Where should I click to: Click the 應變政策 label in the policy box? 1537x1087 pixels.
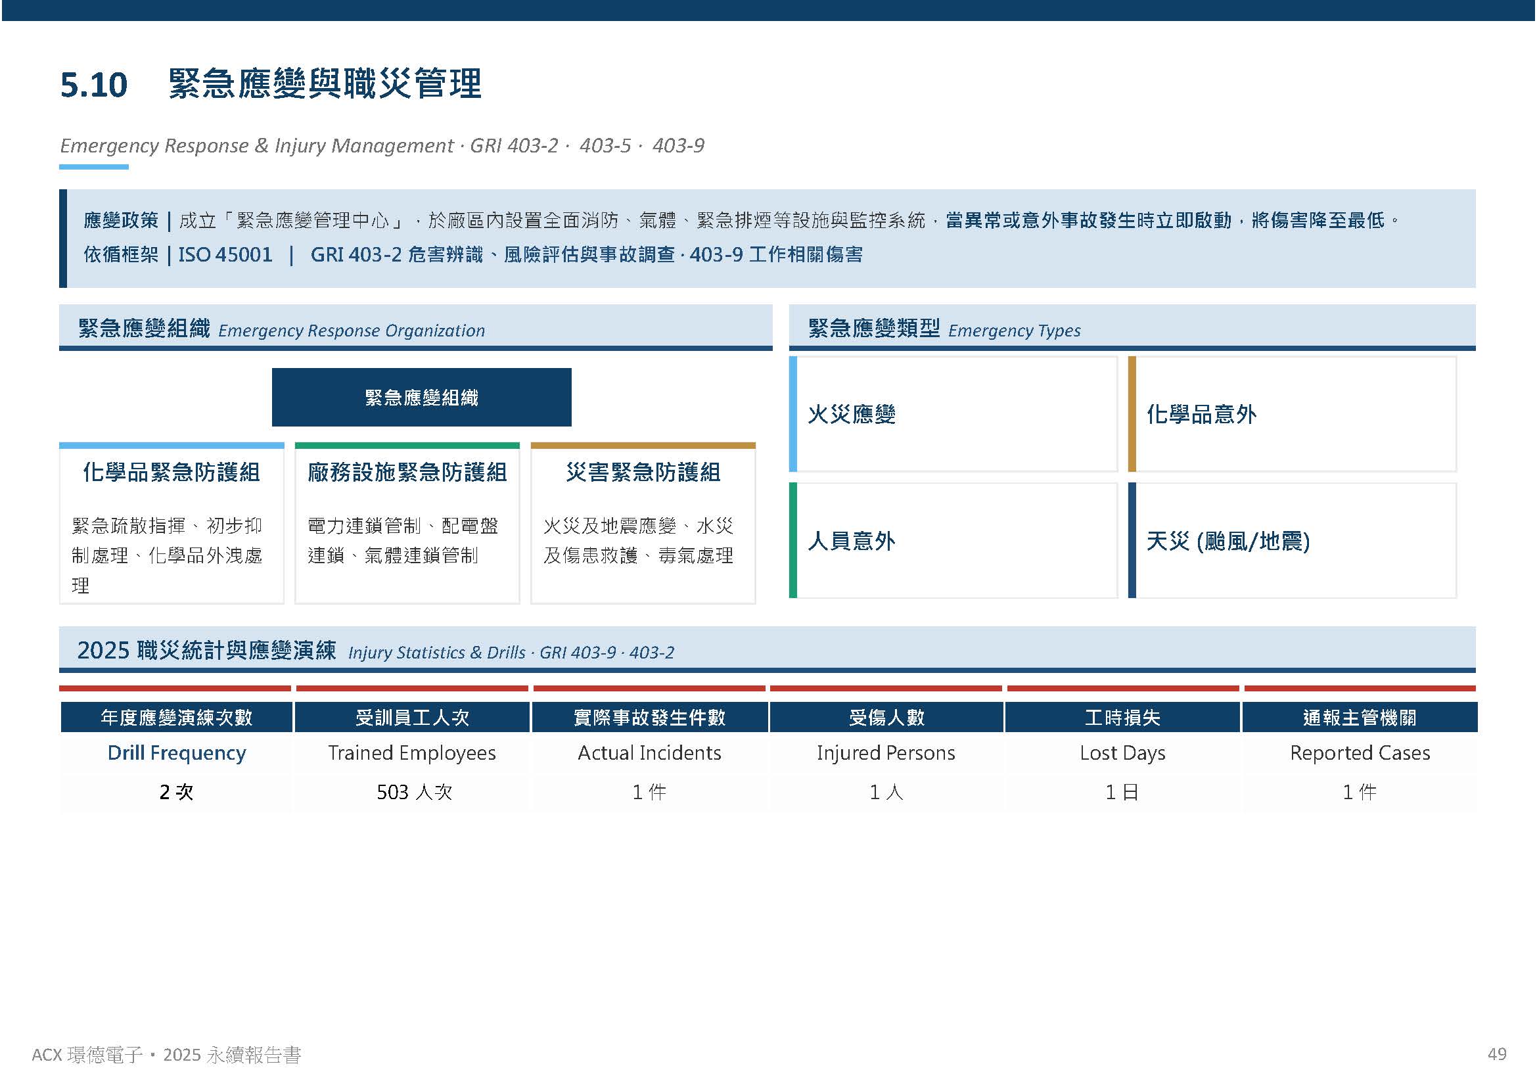tap(121, 220)
